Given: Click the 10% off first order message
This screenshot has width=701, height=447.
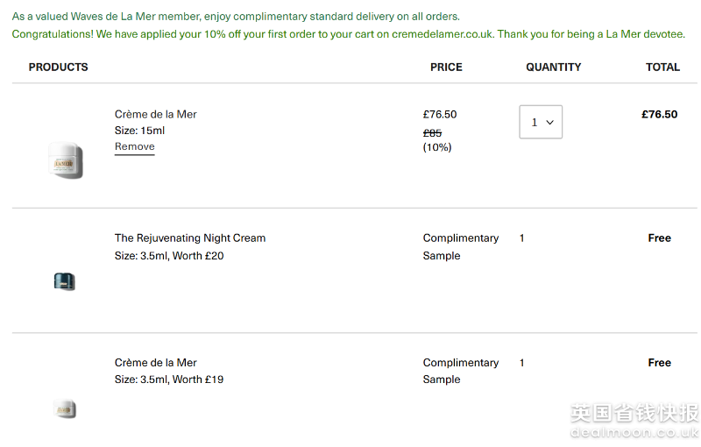Looking at the screenshot, I should click(348, 34).
